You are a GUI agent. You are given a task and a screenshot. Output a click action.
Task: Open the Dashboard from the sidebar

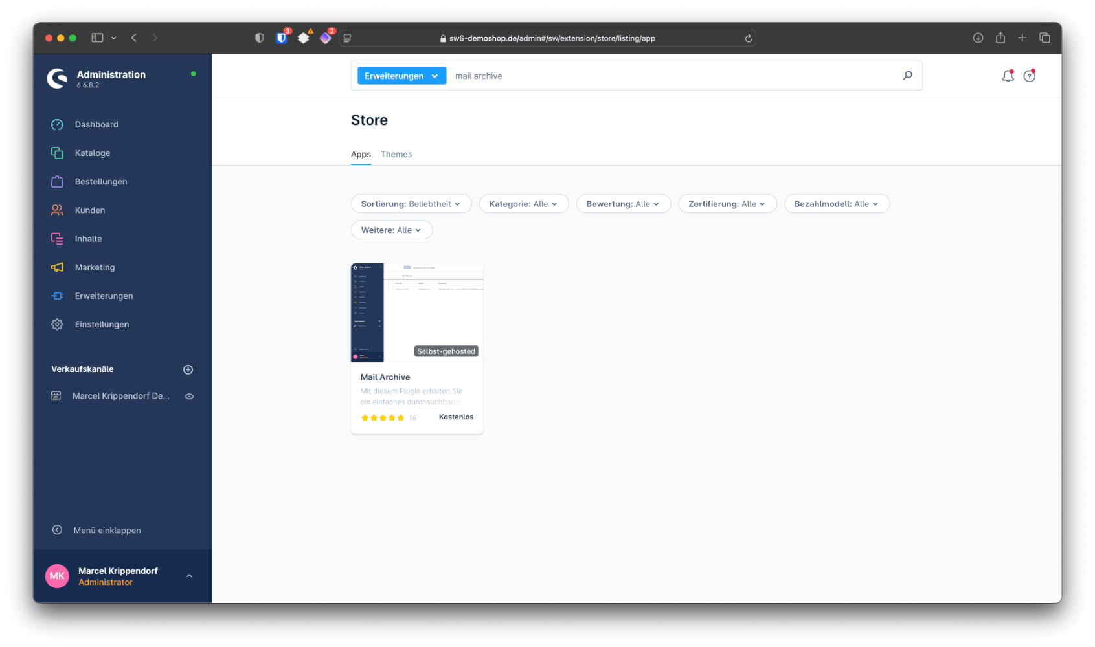96,124
